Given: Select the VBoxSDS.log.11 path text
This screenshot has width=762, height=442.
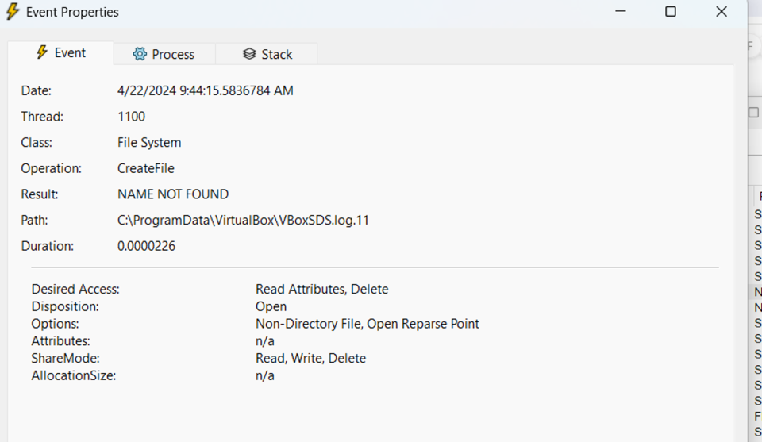Looking at the screenshot, I should (243, 220).
